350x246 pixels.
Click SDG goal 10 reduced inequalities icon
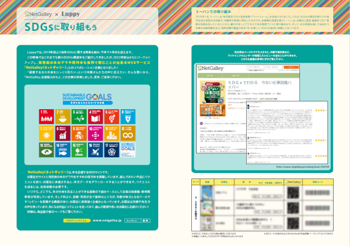click(x=95, y=133)
